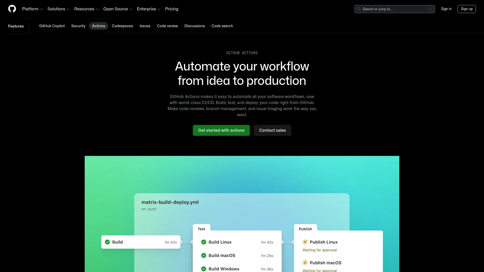
Task: Click the Publish Linux job label
Action: pos(324,242)
